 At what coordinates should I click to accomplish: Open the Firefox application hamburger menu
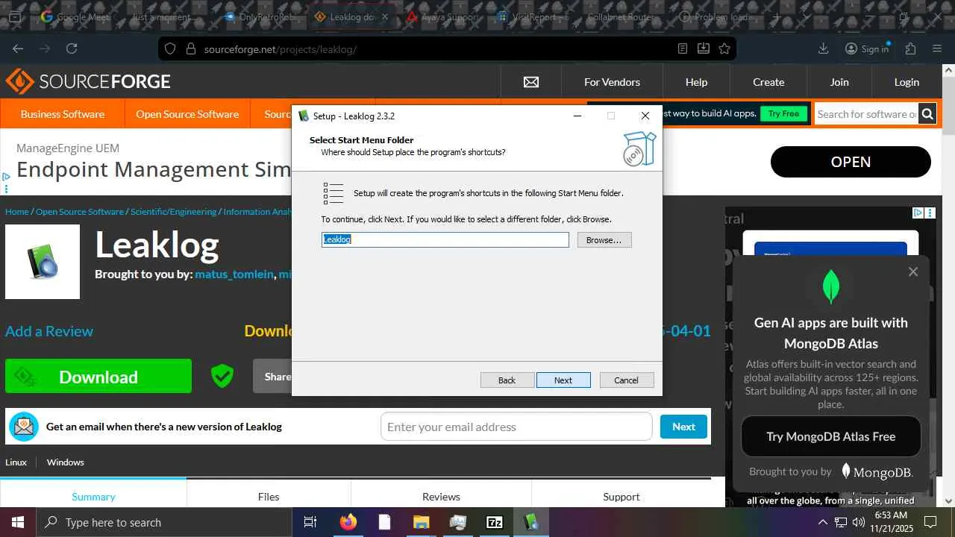click(938, 48)
